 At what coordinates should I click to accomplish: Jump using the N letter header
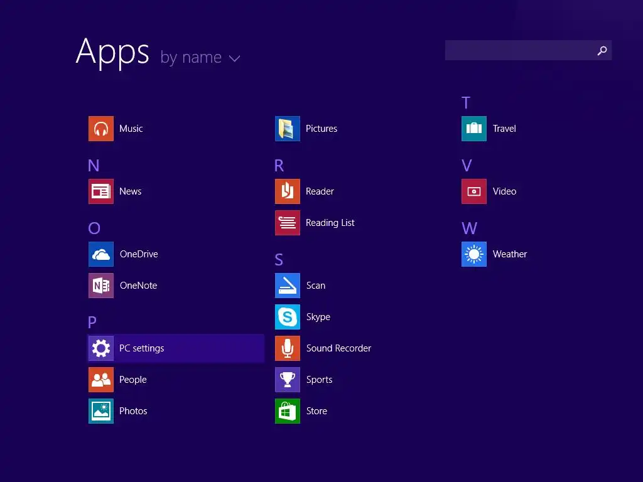tap(94, 166)
